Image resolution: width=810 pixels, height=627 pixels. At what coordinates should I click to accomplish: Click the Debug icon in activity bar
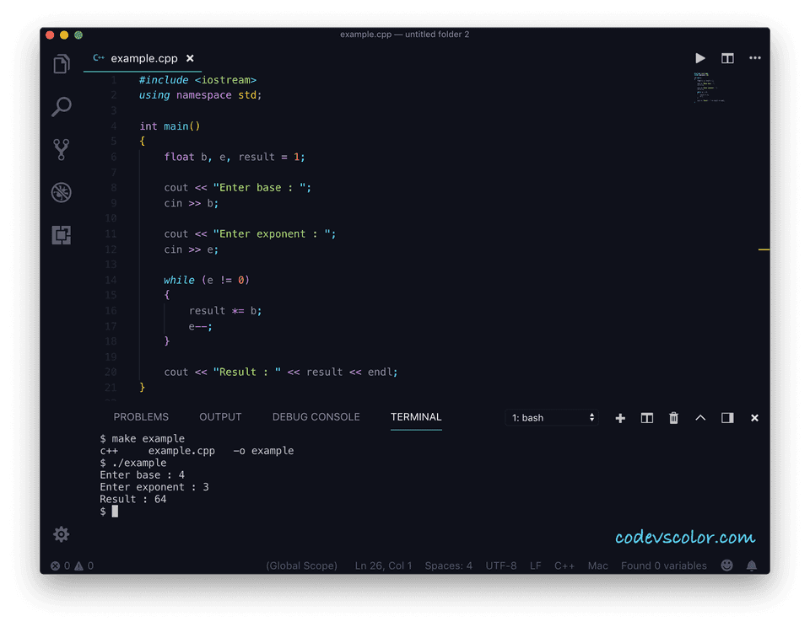pos(61,191)
